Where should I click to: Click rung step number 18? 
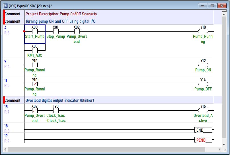tap(6, 126)
